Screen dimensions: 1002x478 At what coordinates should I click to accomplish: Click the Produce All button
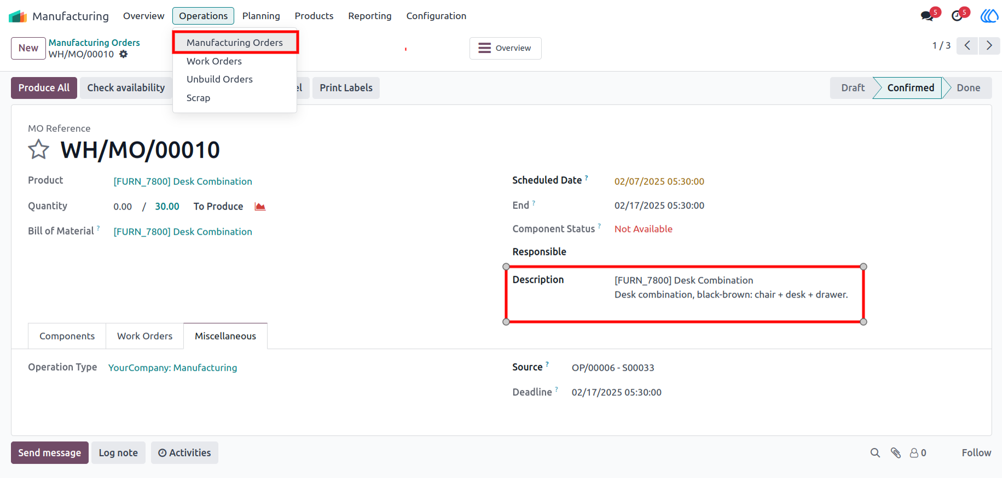(44, 88)
